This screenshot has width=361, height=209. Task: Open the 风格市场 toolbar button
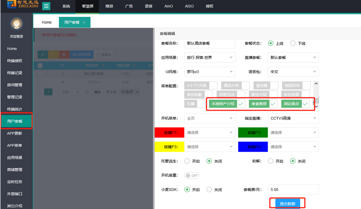[x=82, y=55]
